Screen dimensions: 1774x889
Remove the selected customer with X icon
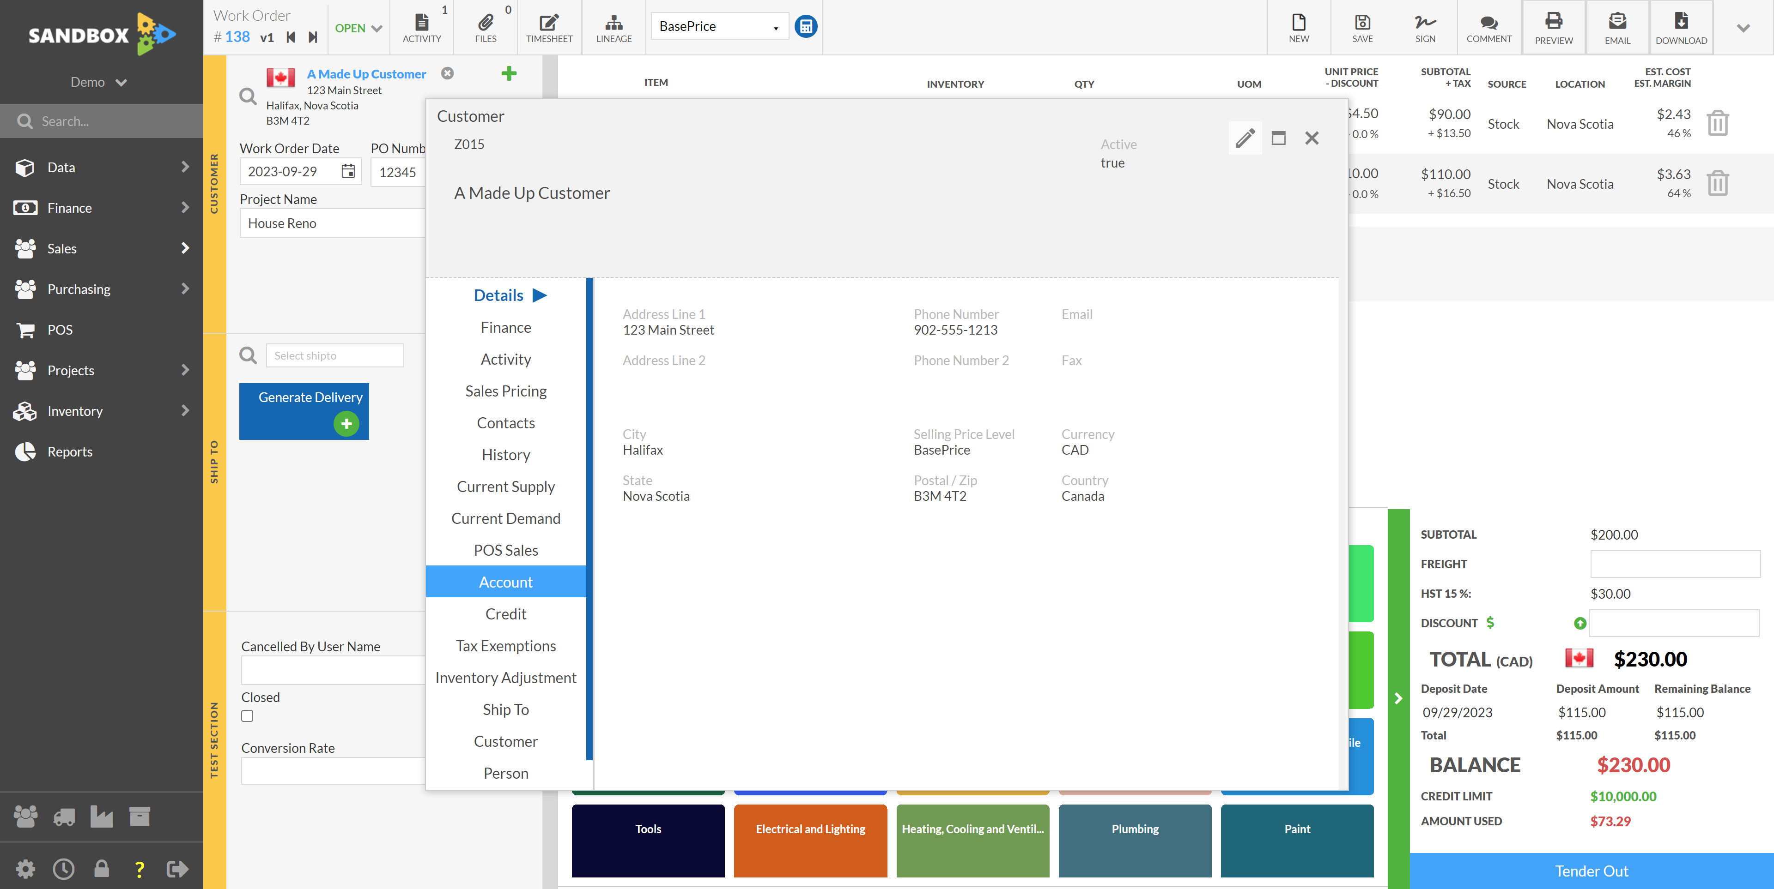point(448,73)
